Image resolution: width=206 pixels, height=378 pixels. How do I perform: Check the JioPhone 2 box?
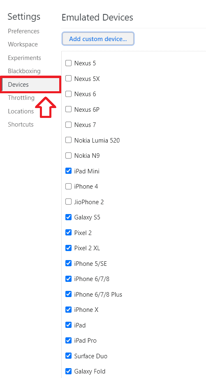[x=69, y=202]
